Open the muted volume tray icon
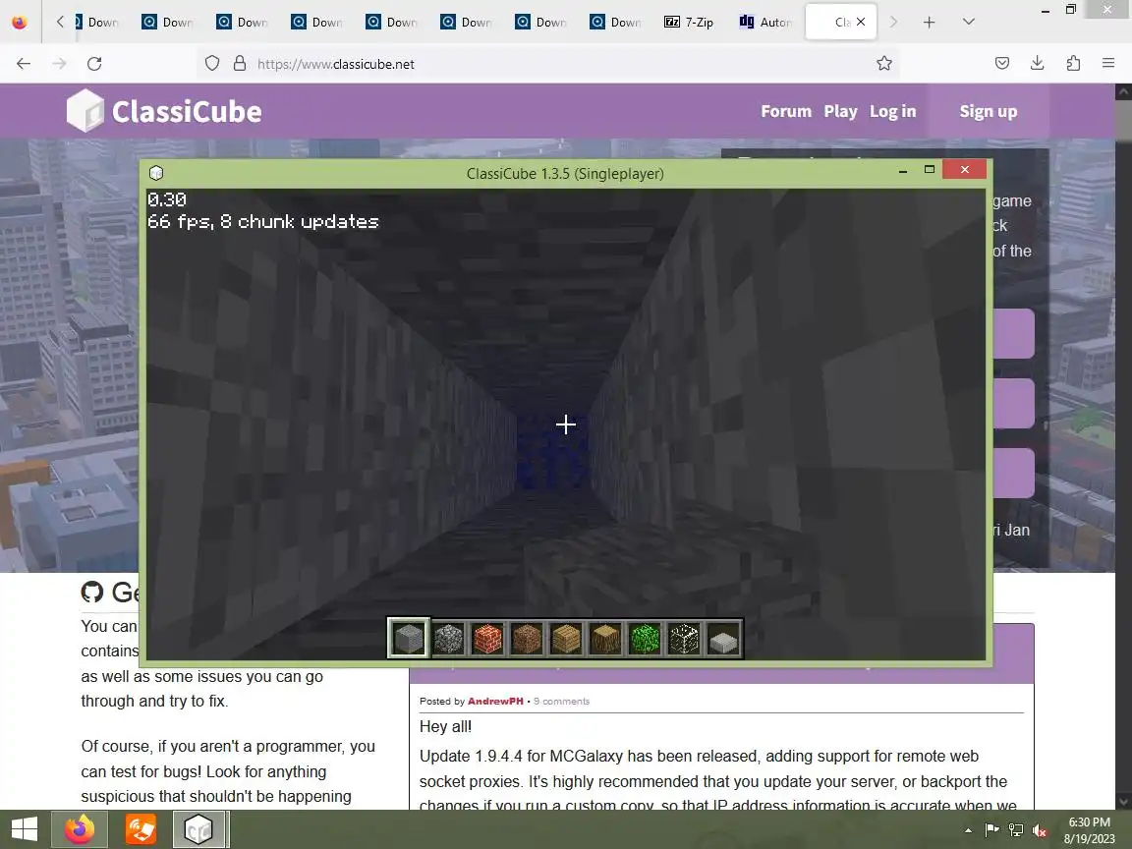Screen dimensions: 1132x849 click(x=1040, y=830)
